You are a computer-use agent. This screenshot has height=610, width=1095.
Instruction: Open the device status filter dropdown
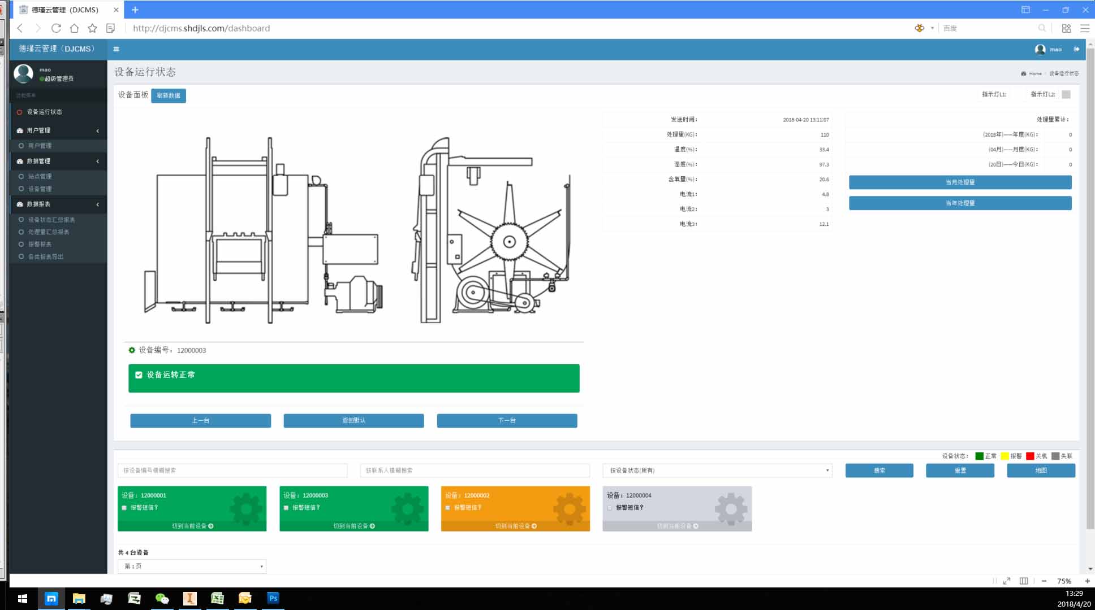click(717, 470)
